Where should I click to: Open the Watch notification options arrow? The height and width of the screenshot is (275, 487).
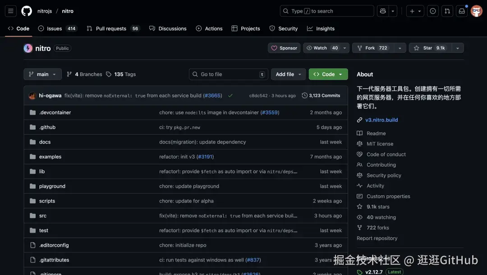pos(345,48)
